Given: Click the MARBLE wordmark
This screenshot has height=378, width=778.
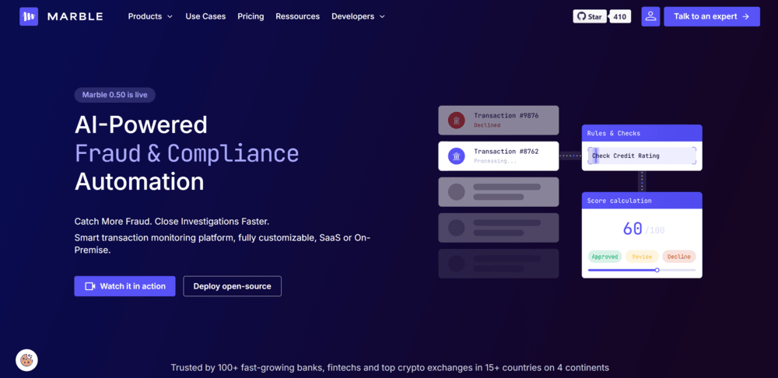Looking at the screenshot, I should pos(75,16).
